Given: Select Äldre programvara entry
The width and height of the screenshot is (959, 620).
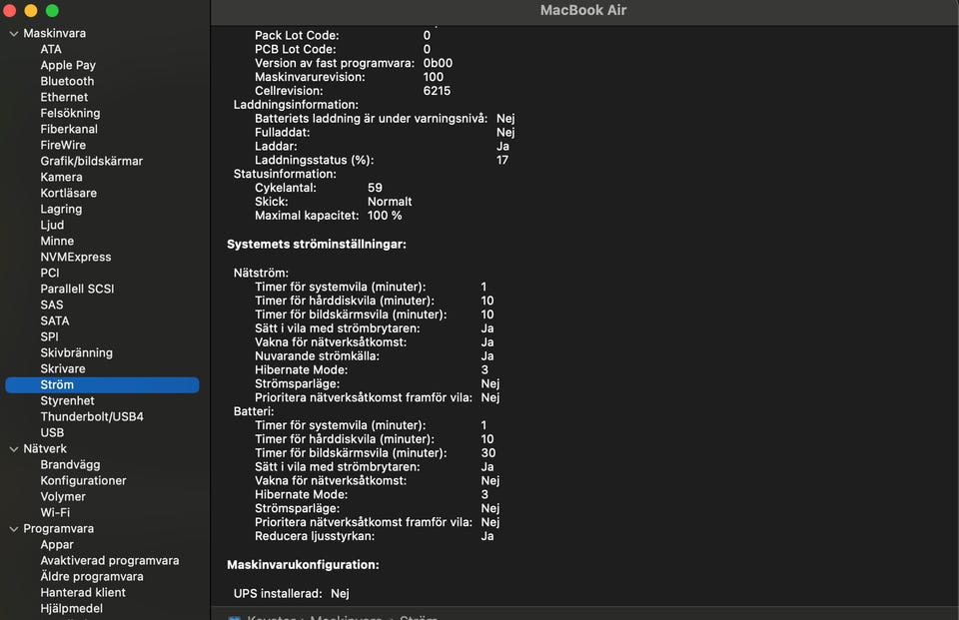Looking at the screenshot, I should pyautogui.click(x=92, y=576).
